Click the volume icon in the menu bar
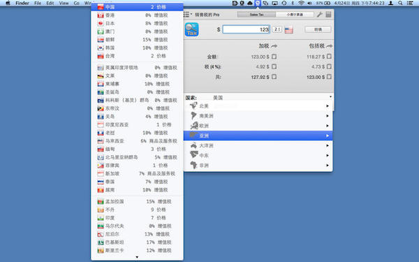Image resolution: width=419 pixels, height=262 pixels. coord(309,3)
